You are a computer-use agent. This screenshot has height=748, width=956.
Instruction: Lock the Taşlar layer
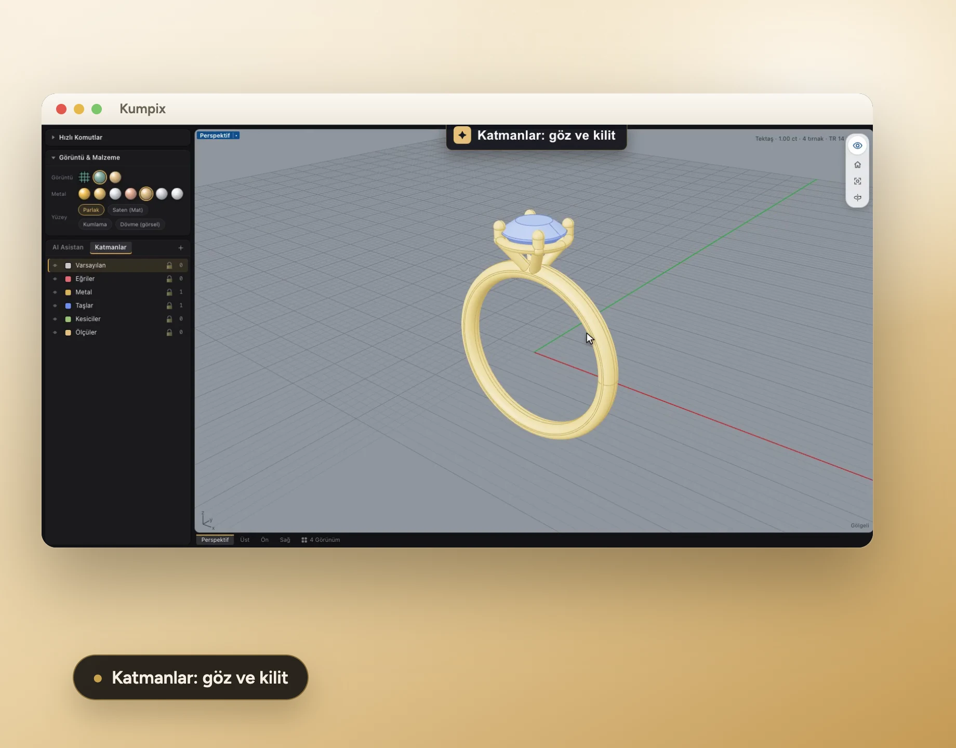(169, 306)
